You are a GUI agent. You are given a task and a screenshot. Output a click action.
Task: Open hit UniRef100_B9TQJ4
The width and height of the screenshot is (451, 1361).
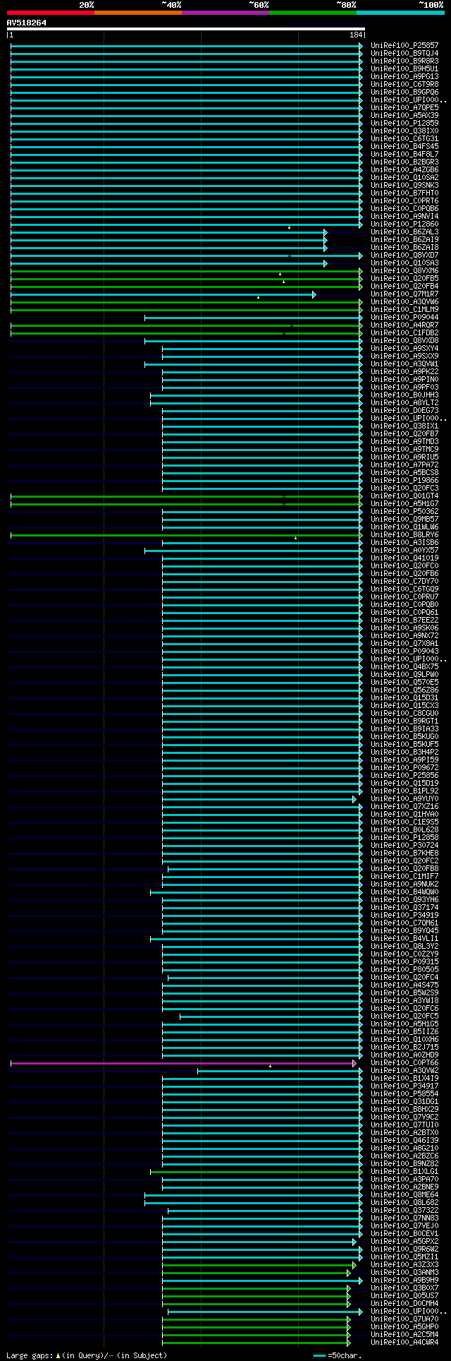pos(404,54)
